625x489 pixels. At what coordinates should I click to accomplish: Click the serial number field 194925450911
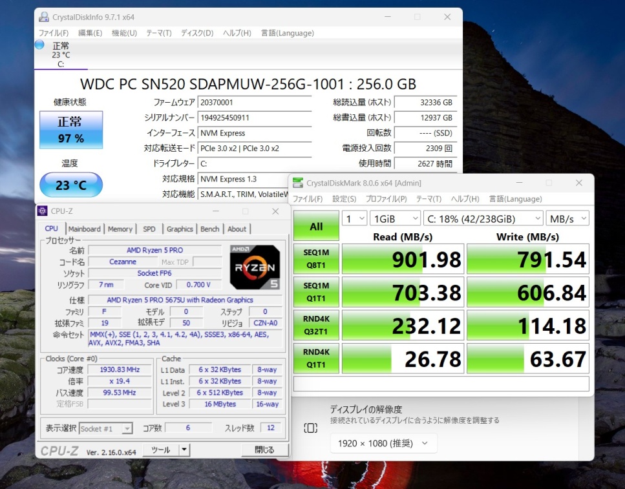(254, 118)
